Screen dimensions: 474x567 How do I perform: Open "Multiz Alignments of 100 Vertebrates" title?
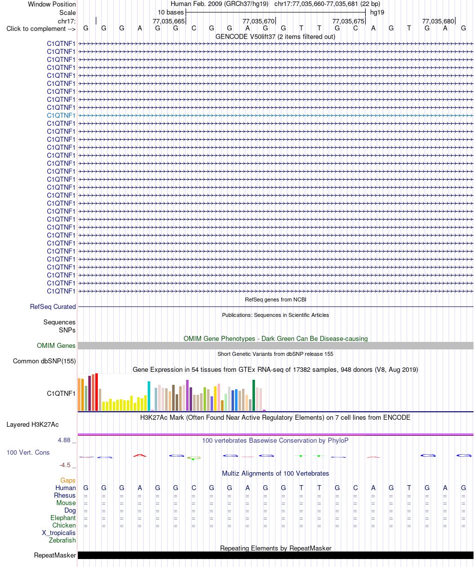[x=275, y=473]
